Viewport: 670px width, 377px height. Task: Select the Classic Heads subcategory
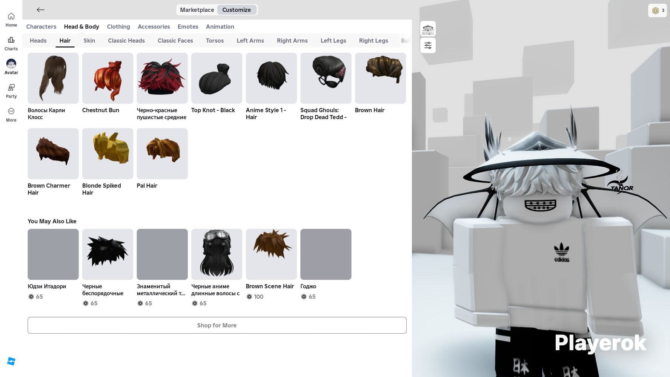click(x=126, y=41)
